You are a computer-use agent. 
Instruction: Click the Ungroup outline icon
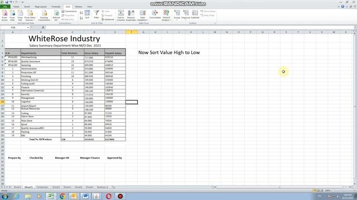point(186,15)
